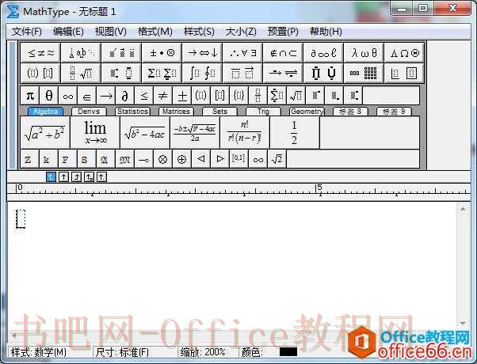This screenshot has width=477, height=364.
Task: Insert the double-struck Z symbol
Action: point(29,159)
